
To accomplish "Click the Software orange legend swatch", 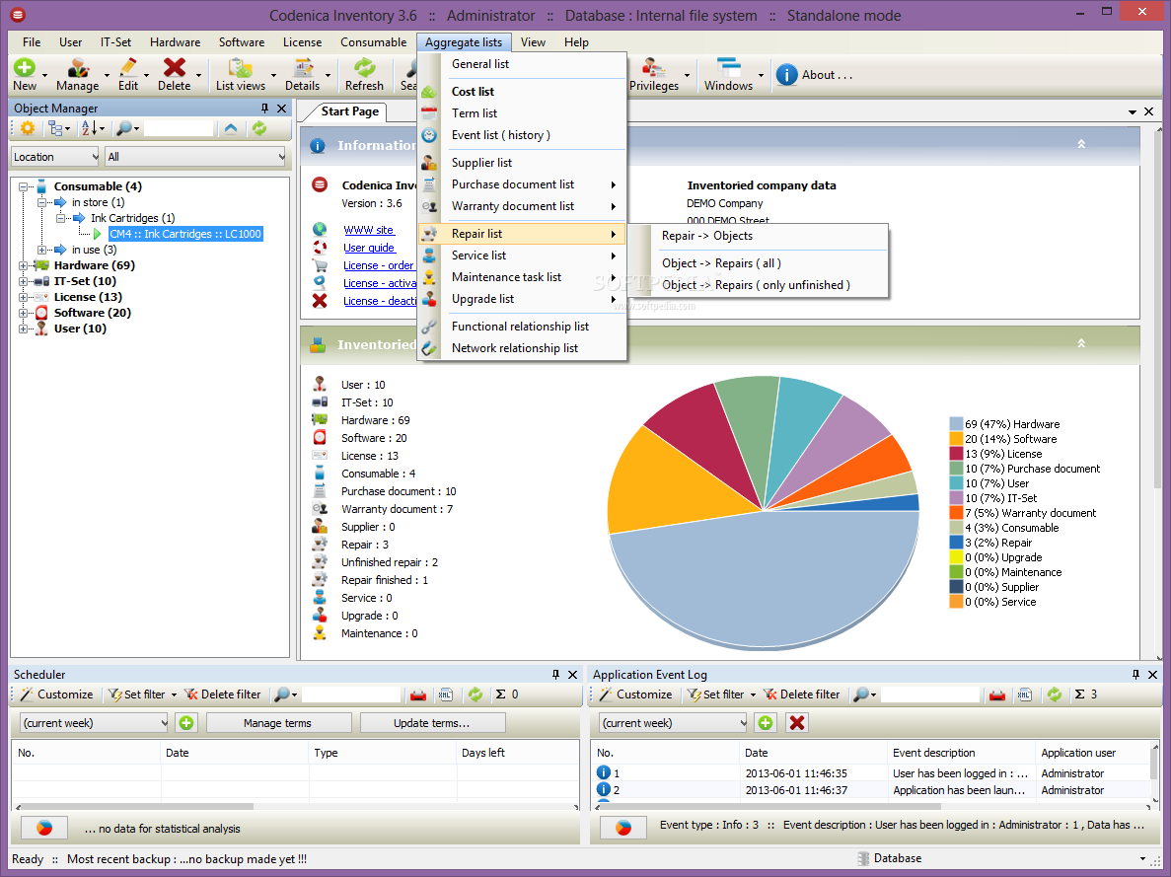I will tap(956, 439).
